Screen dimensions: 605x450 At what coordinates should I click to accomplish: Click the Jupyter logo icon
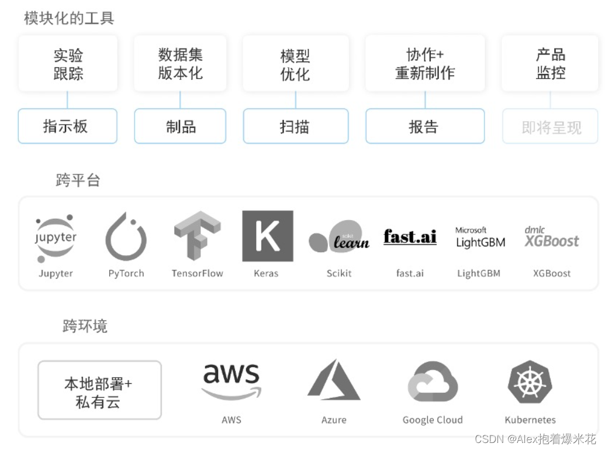tap(56, 238)
